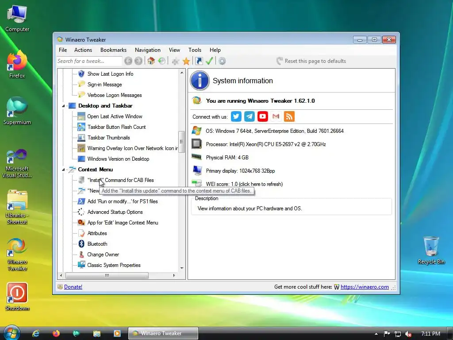Open Windows Explorer folder on taskbar
453x340 pixels.
96,333
